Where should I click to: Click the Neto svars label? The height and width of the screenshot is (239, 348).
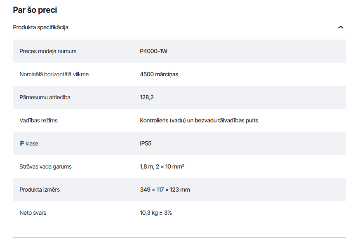click(x=33, y=213)
